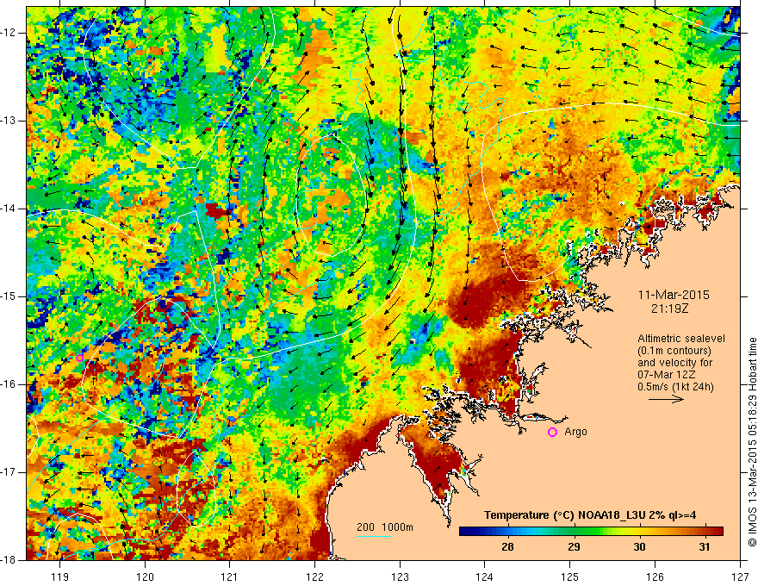Click the latitude axis label "-16"
The image size is (758, 586).
9,384
